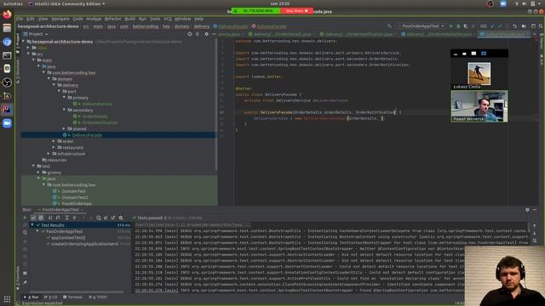The image size is (545, 306).
Task: Open the Refactor menu
Action: click(x=113, y=19)
